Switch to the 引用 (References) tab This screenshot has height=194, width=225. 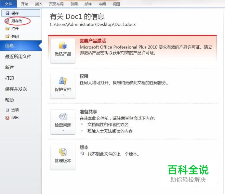click(x=74, y=4)
